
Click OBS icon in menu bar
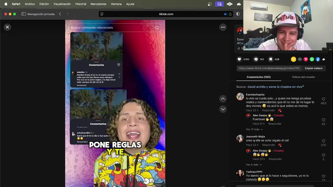[210, 4]
